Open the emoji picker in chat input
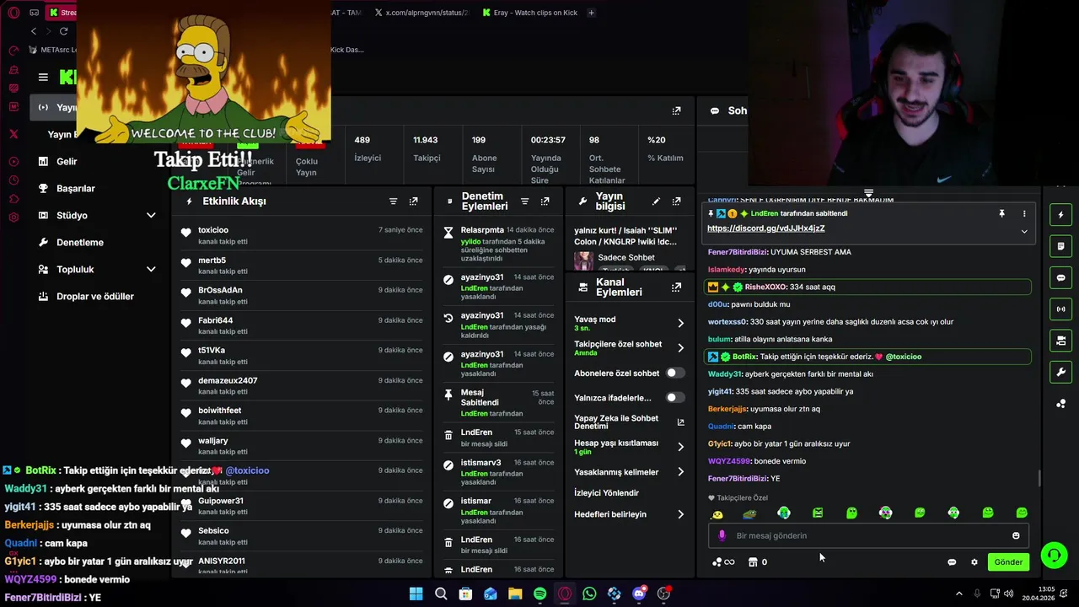Viewport: 1079px width, 607px height. tap(1016, 535)
